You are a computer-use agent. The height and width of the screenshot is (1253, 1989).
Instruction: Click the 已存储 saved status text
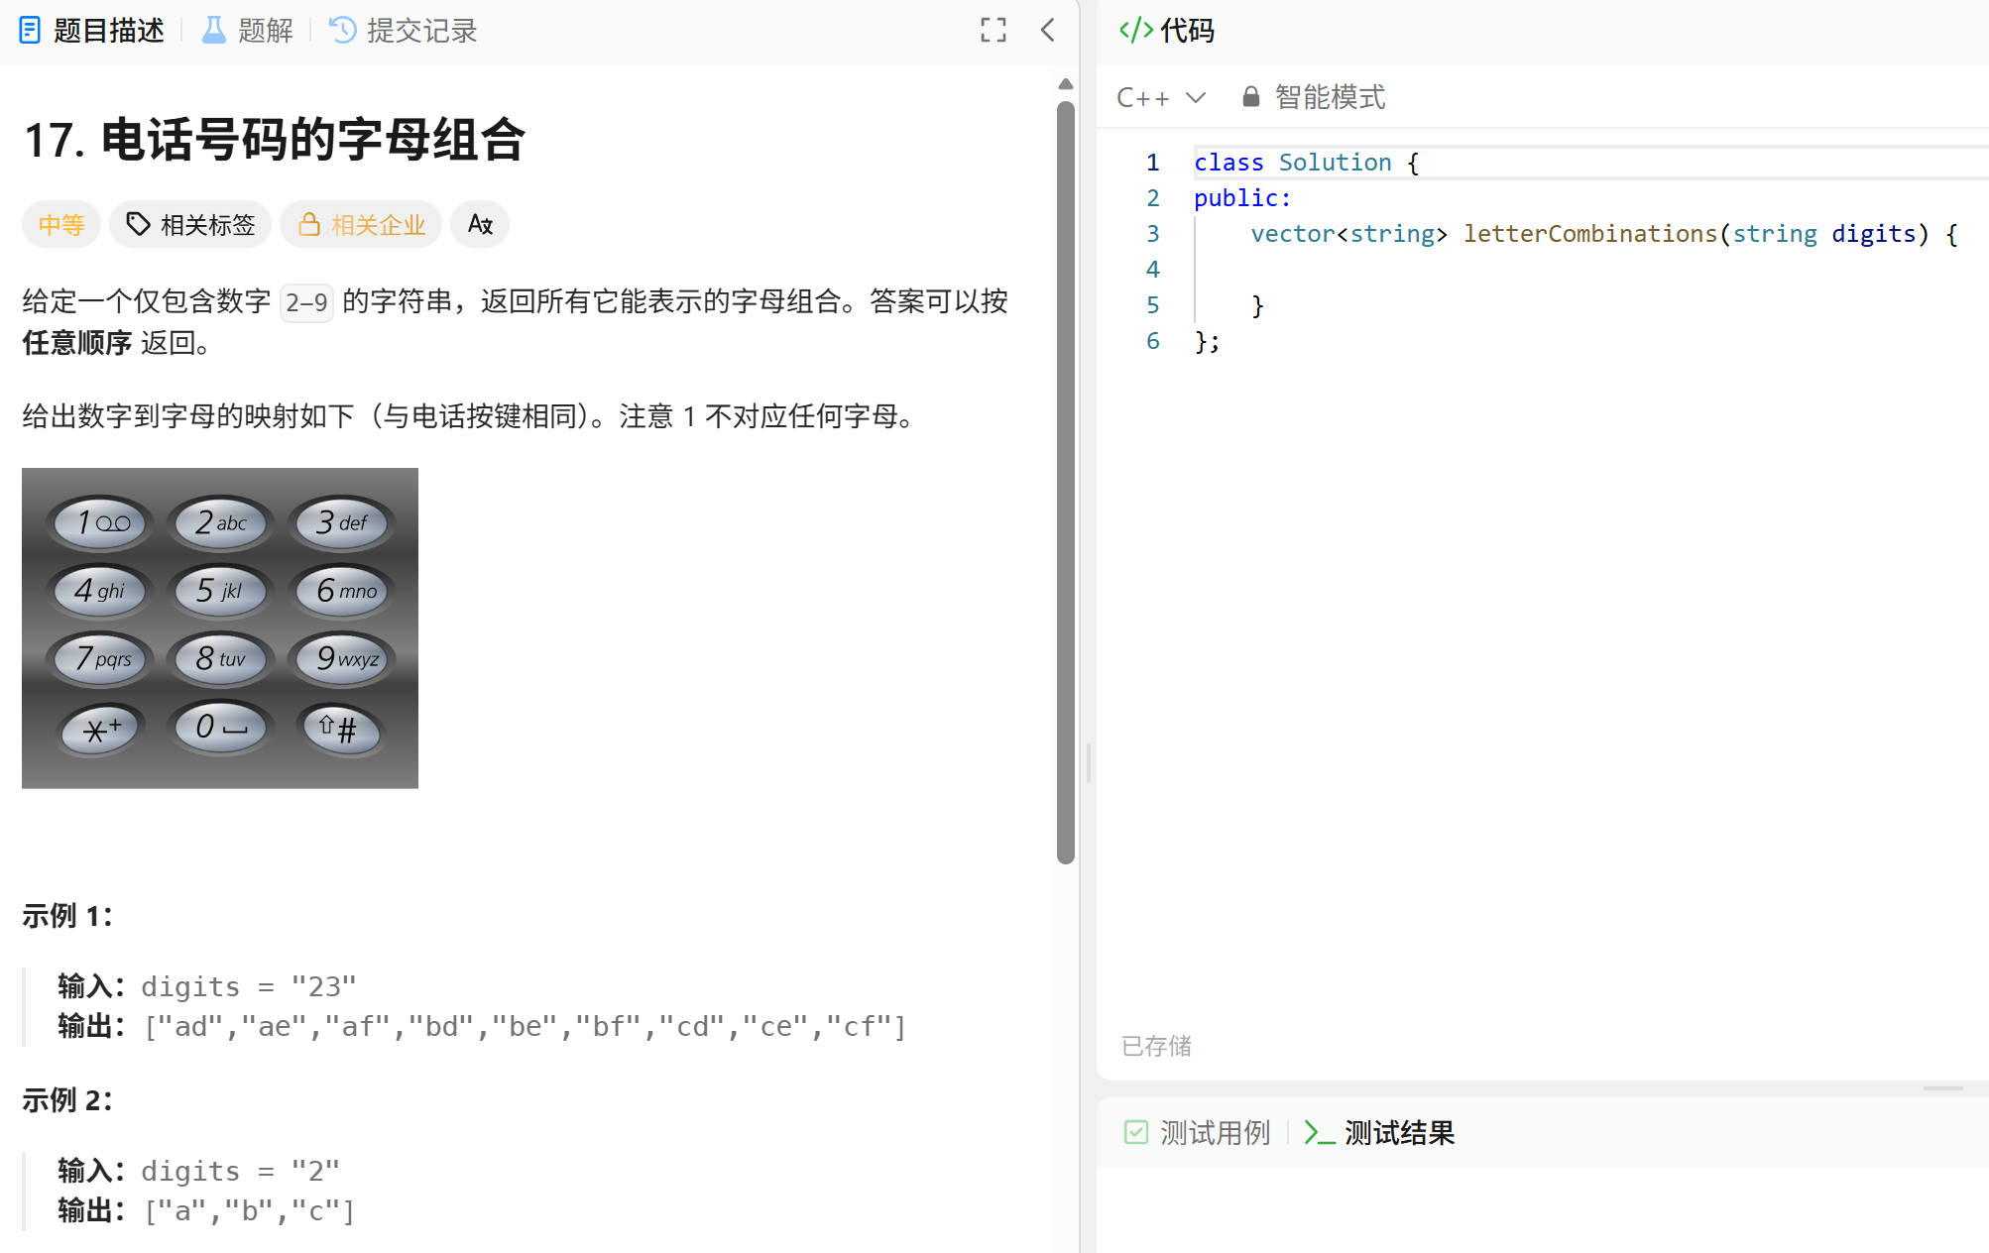click(x=1155, y=1046)
